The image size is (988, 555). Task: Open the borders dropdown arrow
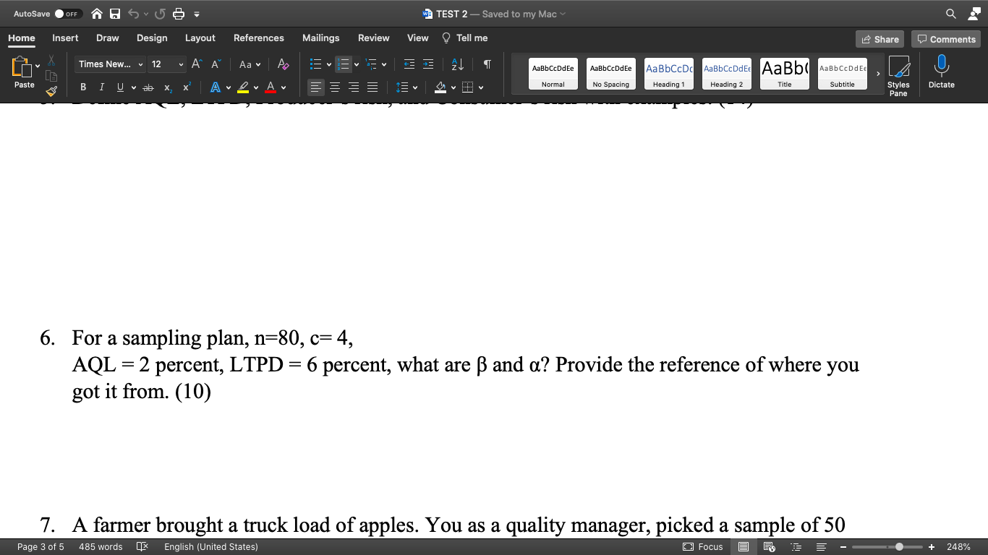pos(481,87)
